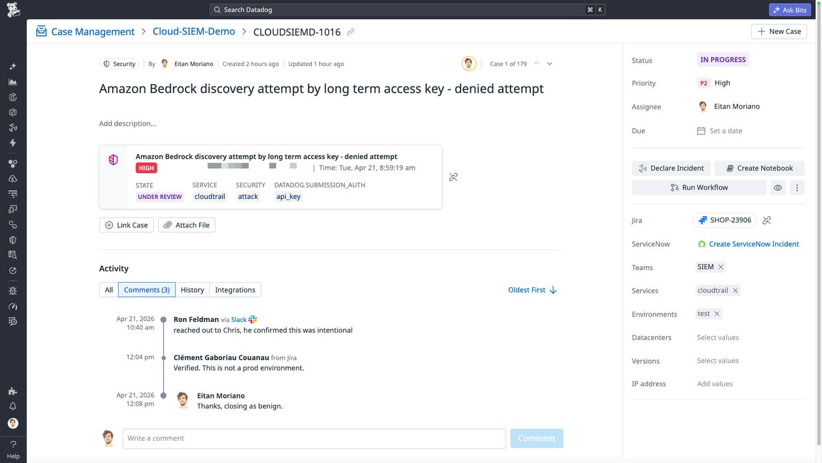Switch to the All activity tab
The width and height of the screenshot is (822, 463).
coord(109,290)
